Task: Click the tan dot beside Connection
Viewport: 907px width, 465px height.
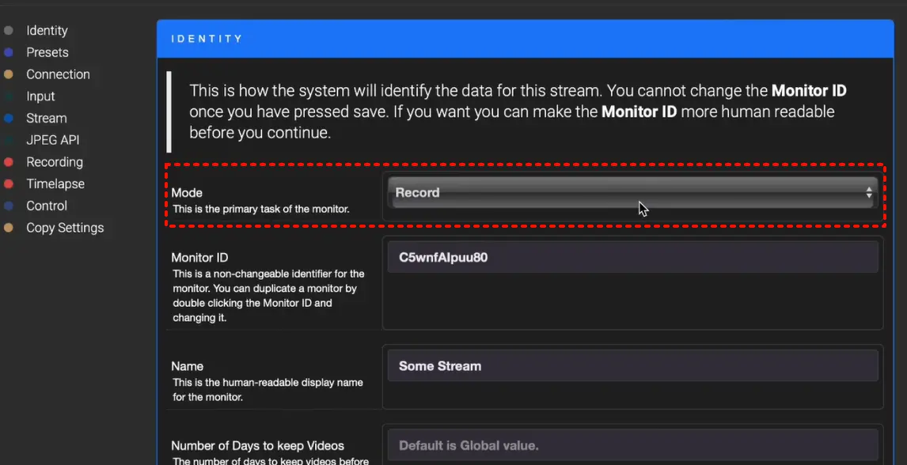Action: (9, 74)
